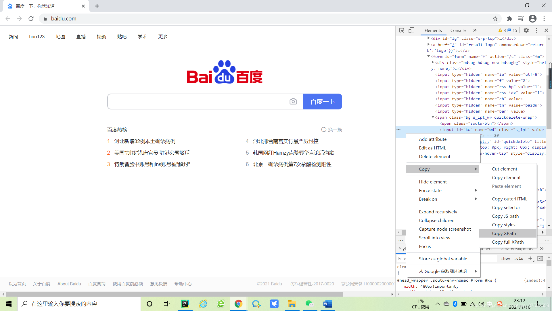552x311 pixels.
Task: Choose Edit as HTML menu item
Action: pos(432,148)
